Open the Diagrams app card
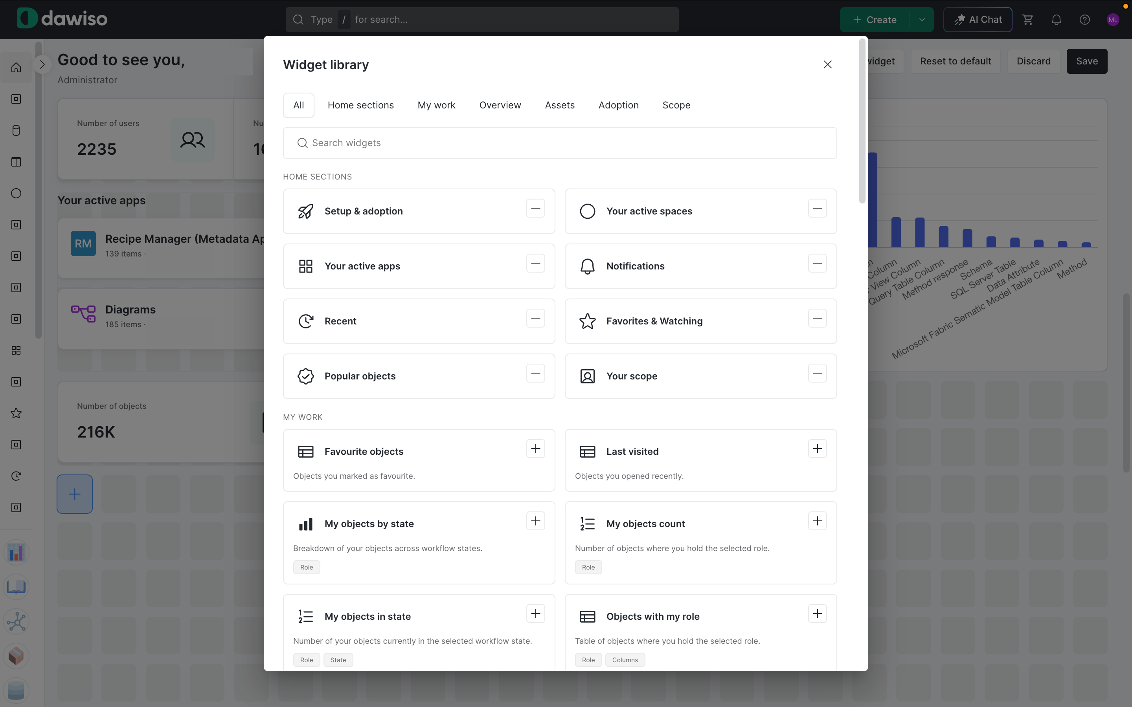 click(x=162, y=319)
